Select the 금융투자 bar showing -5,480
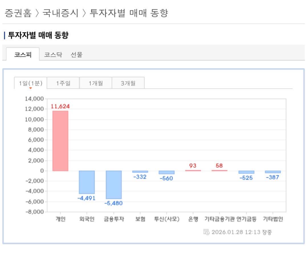 [114, 185]
